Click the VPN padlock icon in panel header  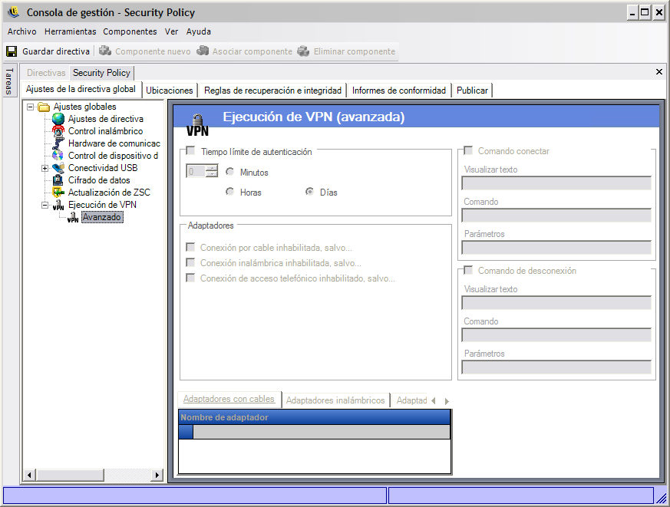coord(197,125)
